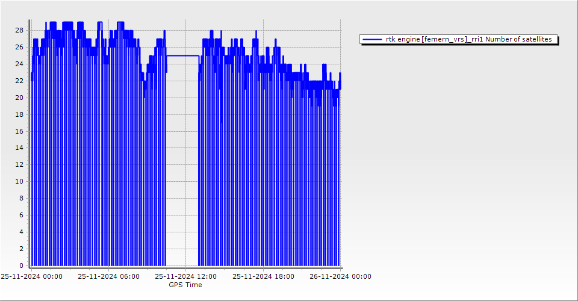Select the 25-11-2024 12:00 x-axis label
578x301 pixels.
click(185, 277)
